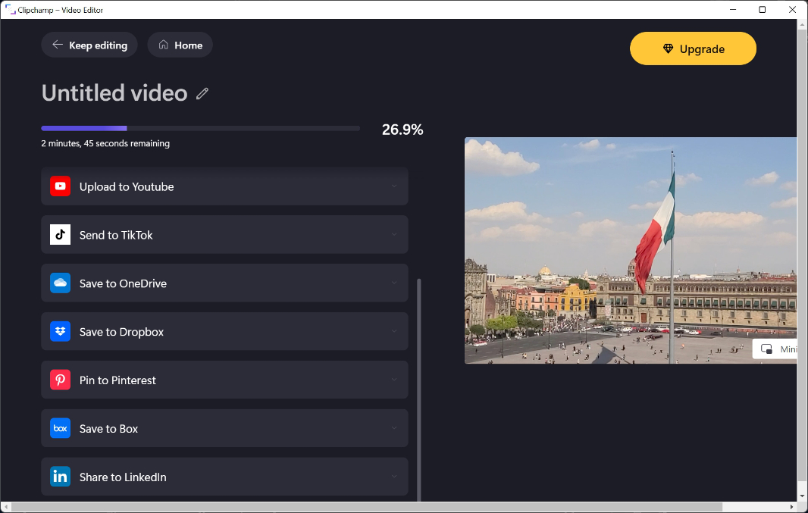The width and height of the screenshot is (808, 513).
Task: Click the YouTube logo icon
Action: point(61,186)
